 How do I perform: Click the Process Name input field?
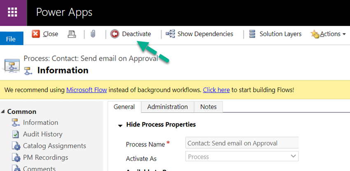pos(242,143)
